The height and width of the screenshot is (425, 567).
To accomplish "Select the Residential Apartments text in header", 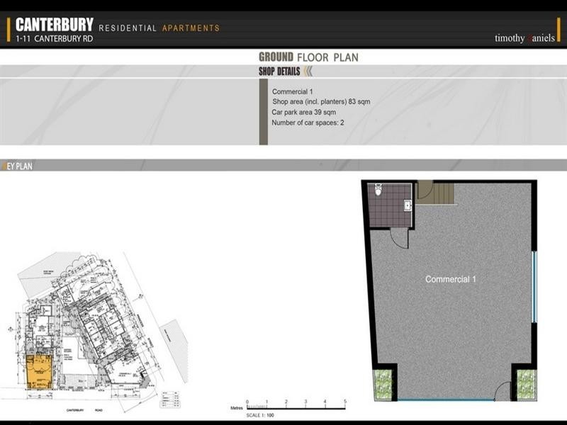I will click(159, 28).
